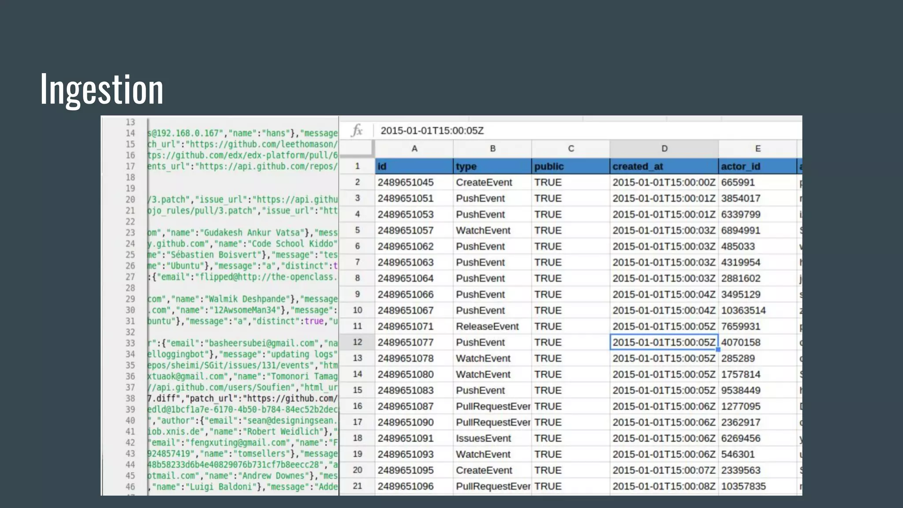Click the 'id' header cell
Screen dimensions: 903x508
[414, 166]
